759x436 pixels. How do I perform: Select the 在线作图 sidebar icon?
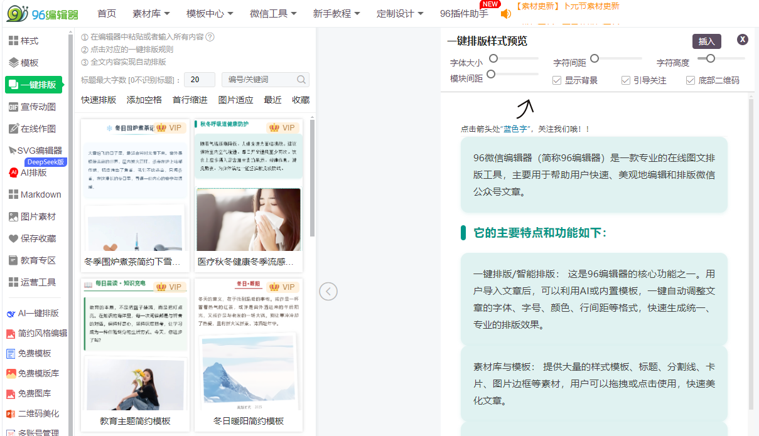[14, 129]
